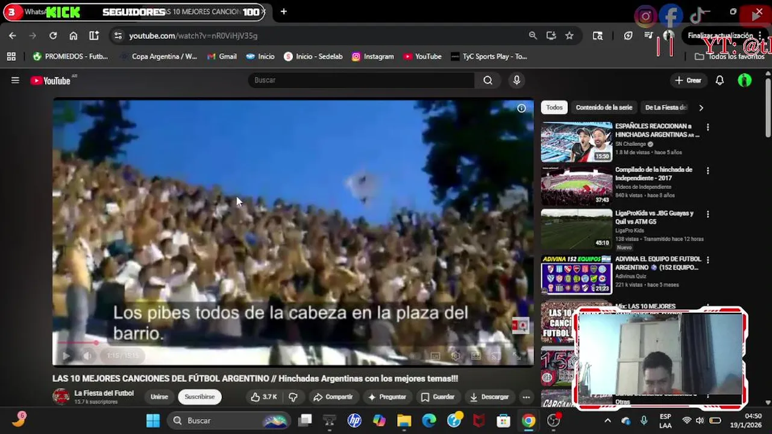Image resolution: width=772 pixels, height=434 pixels.
Task: Click the Preguntar button
Action: click(x=386, y=397)
